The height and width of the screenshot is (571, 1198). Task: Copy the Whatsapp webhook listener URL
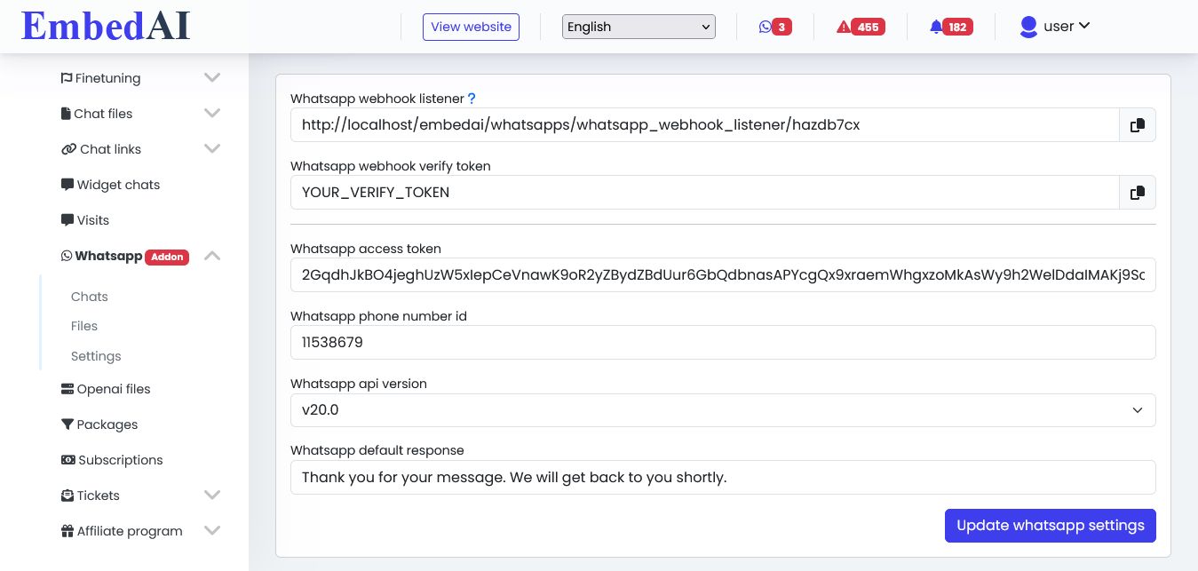[x=1137, y=125]
